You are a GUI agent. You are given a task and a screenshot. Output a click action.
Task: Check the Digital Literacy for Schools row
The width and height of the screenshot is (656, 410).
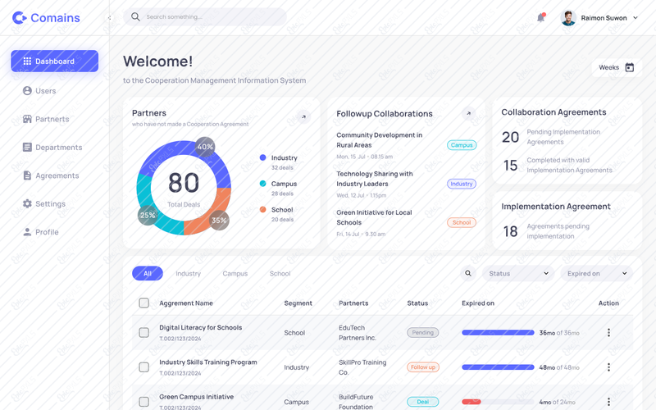144,333
